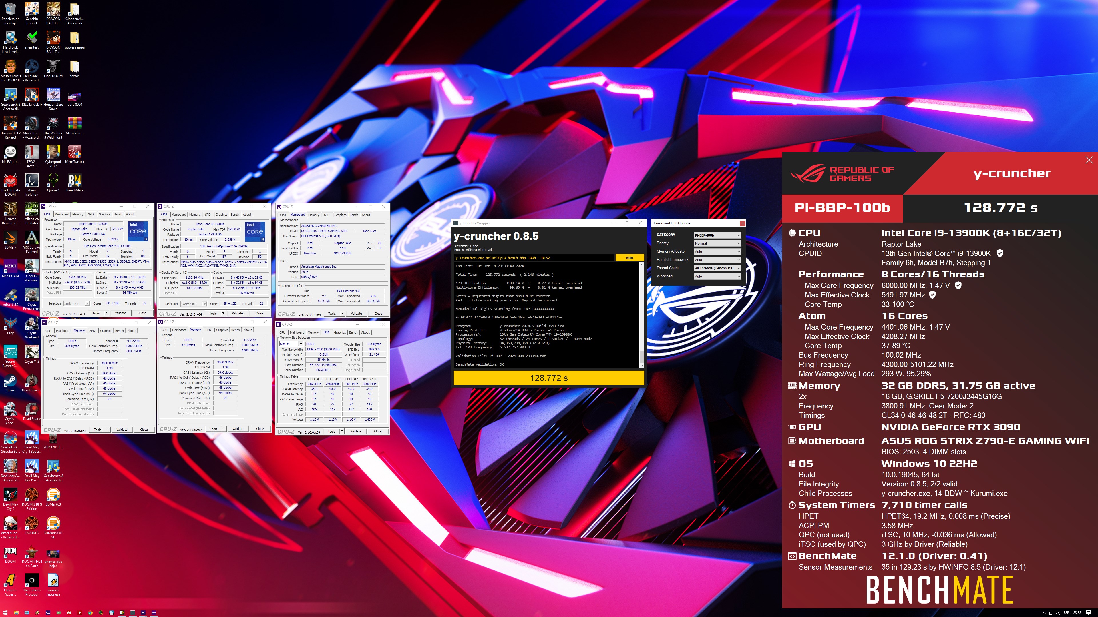1098x617 pixels.
Task: Open Google Chrome from the taskbar
Action: coord(90,613)
